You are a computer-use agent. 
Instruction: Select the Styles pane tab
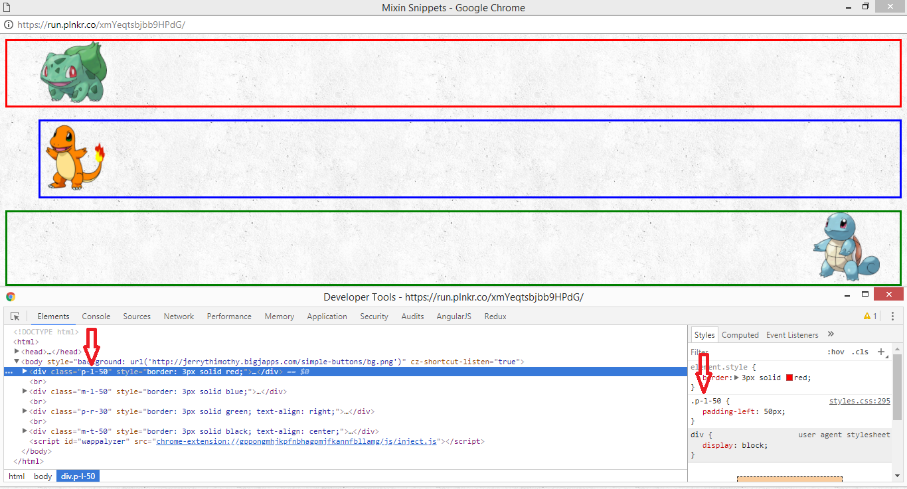[x=704, y=335]
